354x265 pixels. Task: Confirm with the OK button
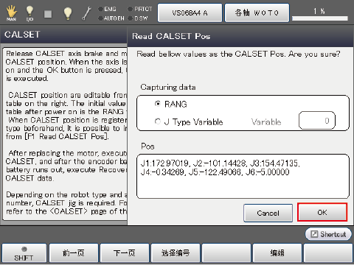(322, 212)
